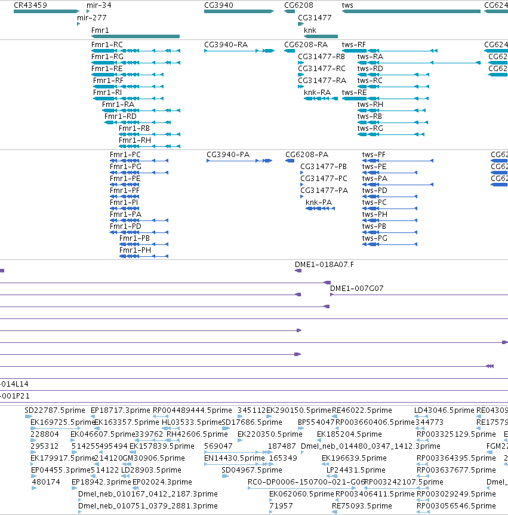Select EST label EK220350.5prime
508x515 pixels.
270,434
